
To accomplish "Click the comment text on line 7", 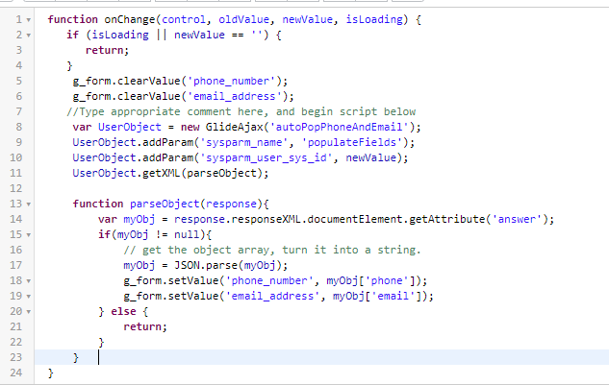I will click(x=241, y=111).
